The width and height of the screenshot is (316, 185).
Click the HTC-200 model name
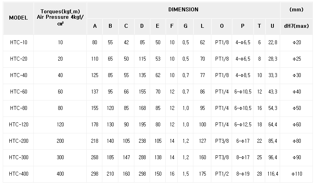click(x=18, y=141)
